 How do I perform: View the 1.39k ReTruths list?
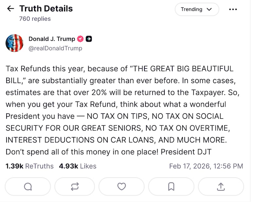[29, 166]
